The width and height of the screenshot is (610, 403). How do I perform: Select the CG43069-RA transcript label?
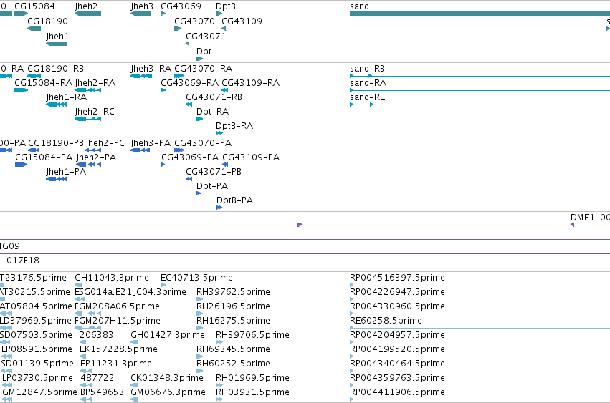click(x=190, y=83)
